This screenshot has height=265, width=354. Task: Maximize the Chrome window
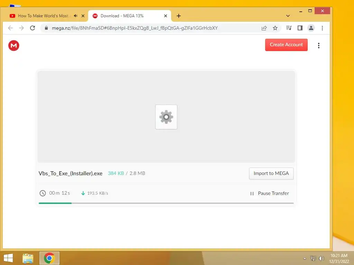[x=310, y=11]
